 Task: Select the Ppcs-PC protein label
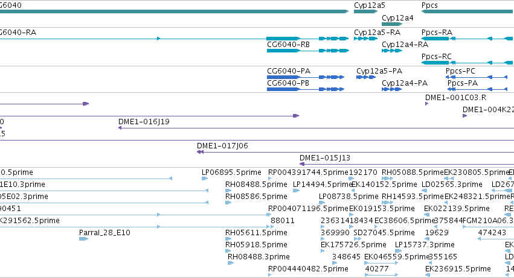tap(460, 71)
